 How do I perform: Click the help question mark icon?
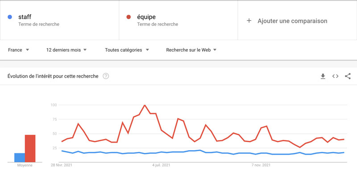pyautogui.click(x=106, y=76)
